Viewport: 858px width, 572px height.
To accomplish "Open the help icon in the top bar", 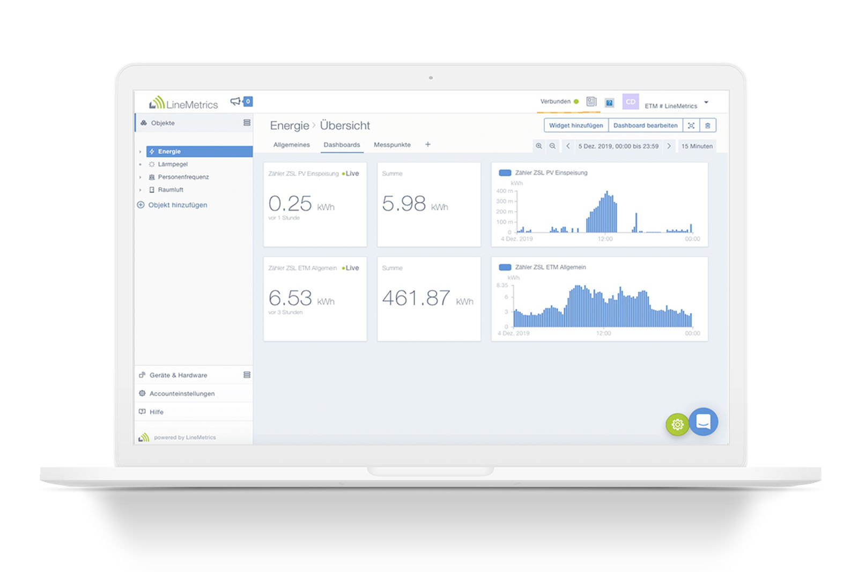I will click(609, 102).
